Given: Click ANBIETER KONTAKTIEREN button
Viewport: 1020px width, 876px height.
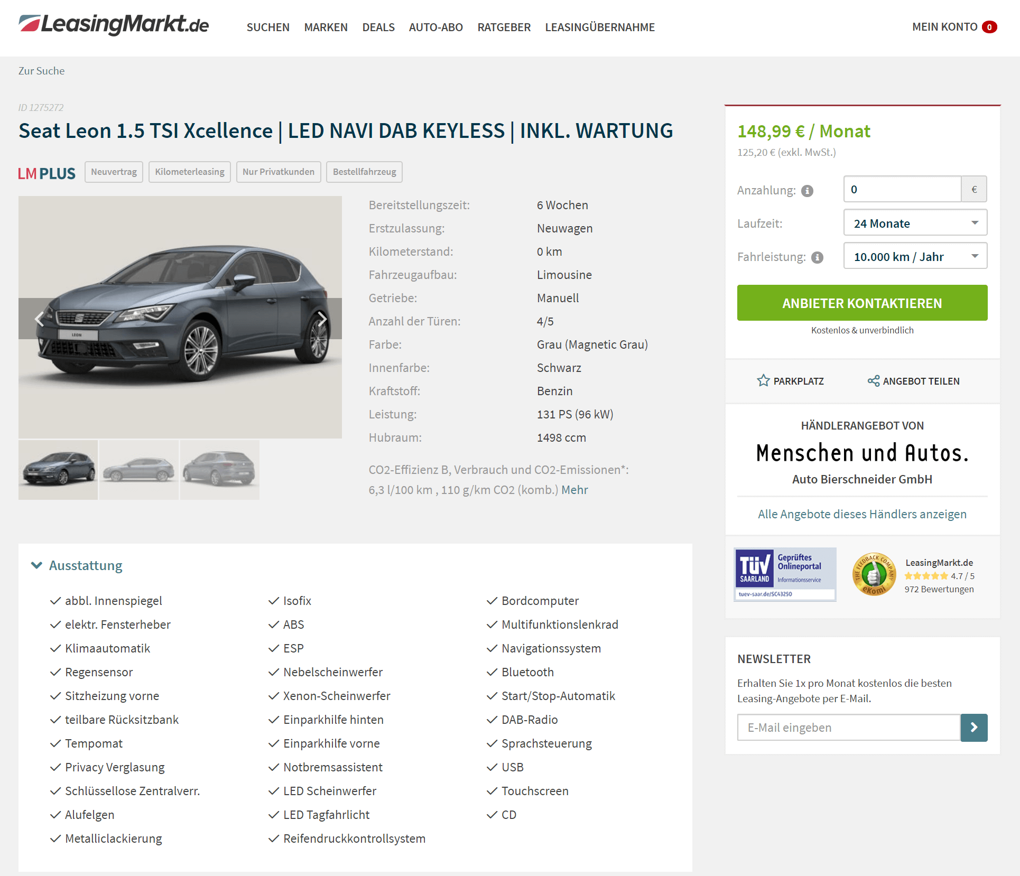Looking at the screenshot, I should tap(862, 303).
